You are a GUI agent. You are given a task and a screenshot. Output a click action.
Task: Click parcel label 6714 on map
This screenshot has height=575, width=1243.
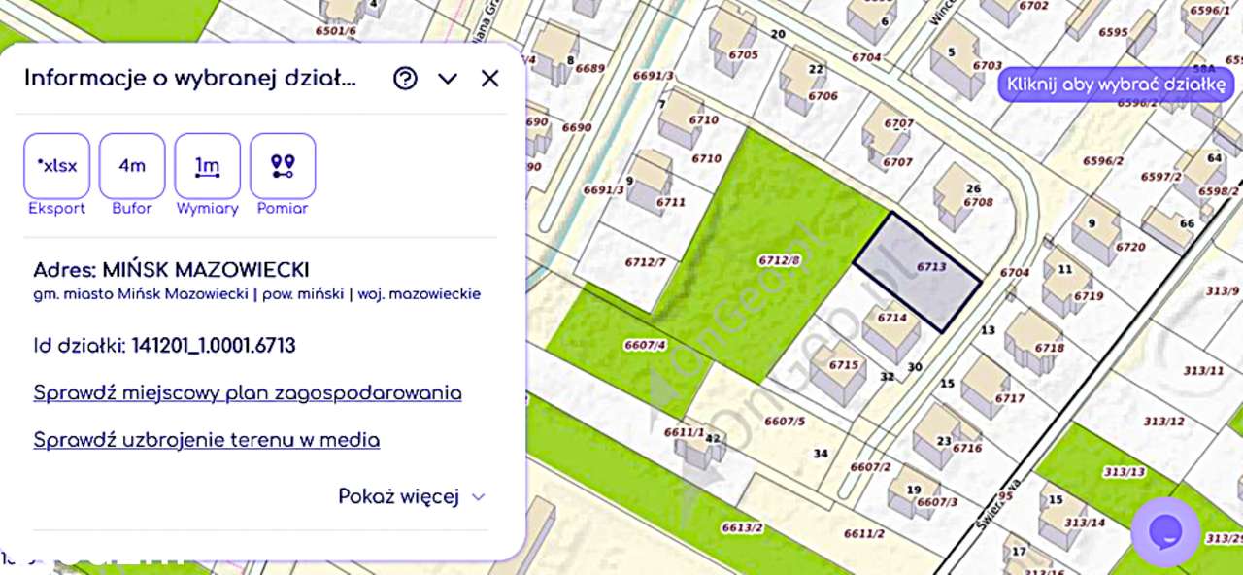891,318
